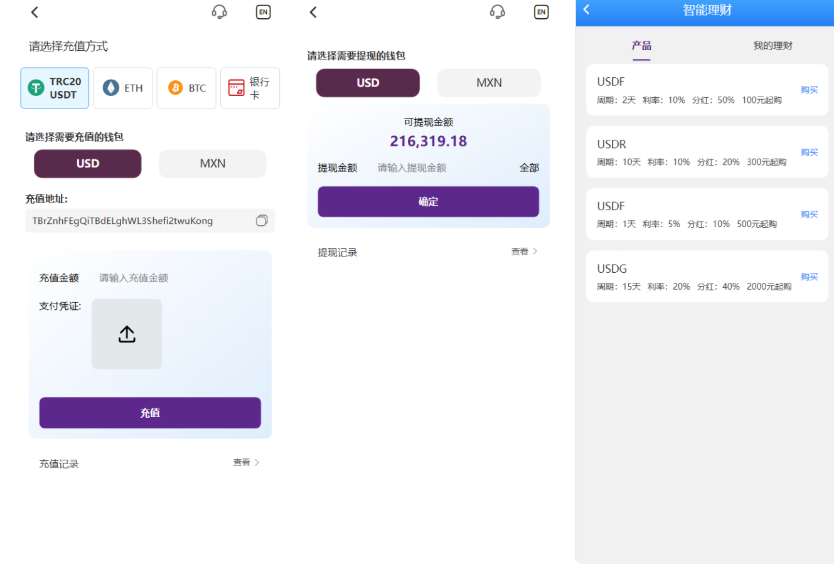Select MXN wallet for withdrawal
Image resolution: width=834 pixels, height=572 pixels.
pos(489,83)
